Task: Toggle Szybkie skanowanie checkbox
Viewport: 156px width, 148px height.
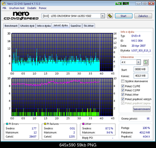Action: [123, 81]
